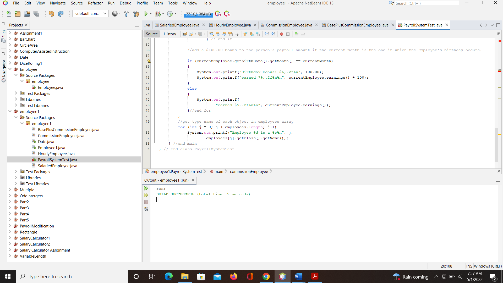Click the memory usage bar showing 775.0/1384MB
The image size is (503, 283).
tap(198, 14)
